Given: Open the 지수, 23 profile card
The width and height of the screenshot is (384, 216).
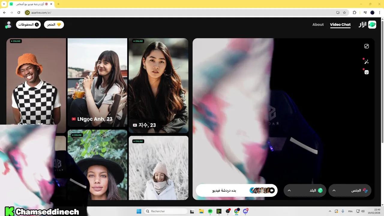Looking at the screenshot, I should pos(158,85).
